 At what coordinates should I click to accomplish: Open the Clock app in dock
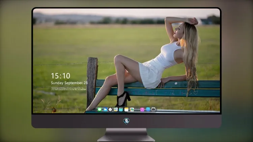(110, 109)
